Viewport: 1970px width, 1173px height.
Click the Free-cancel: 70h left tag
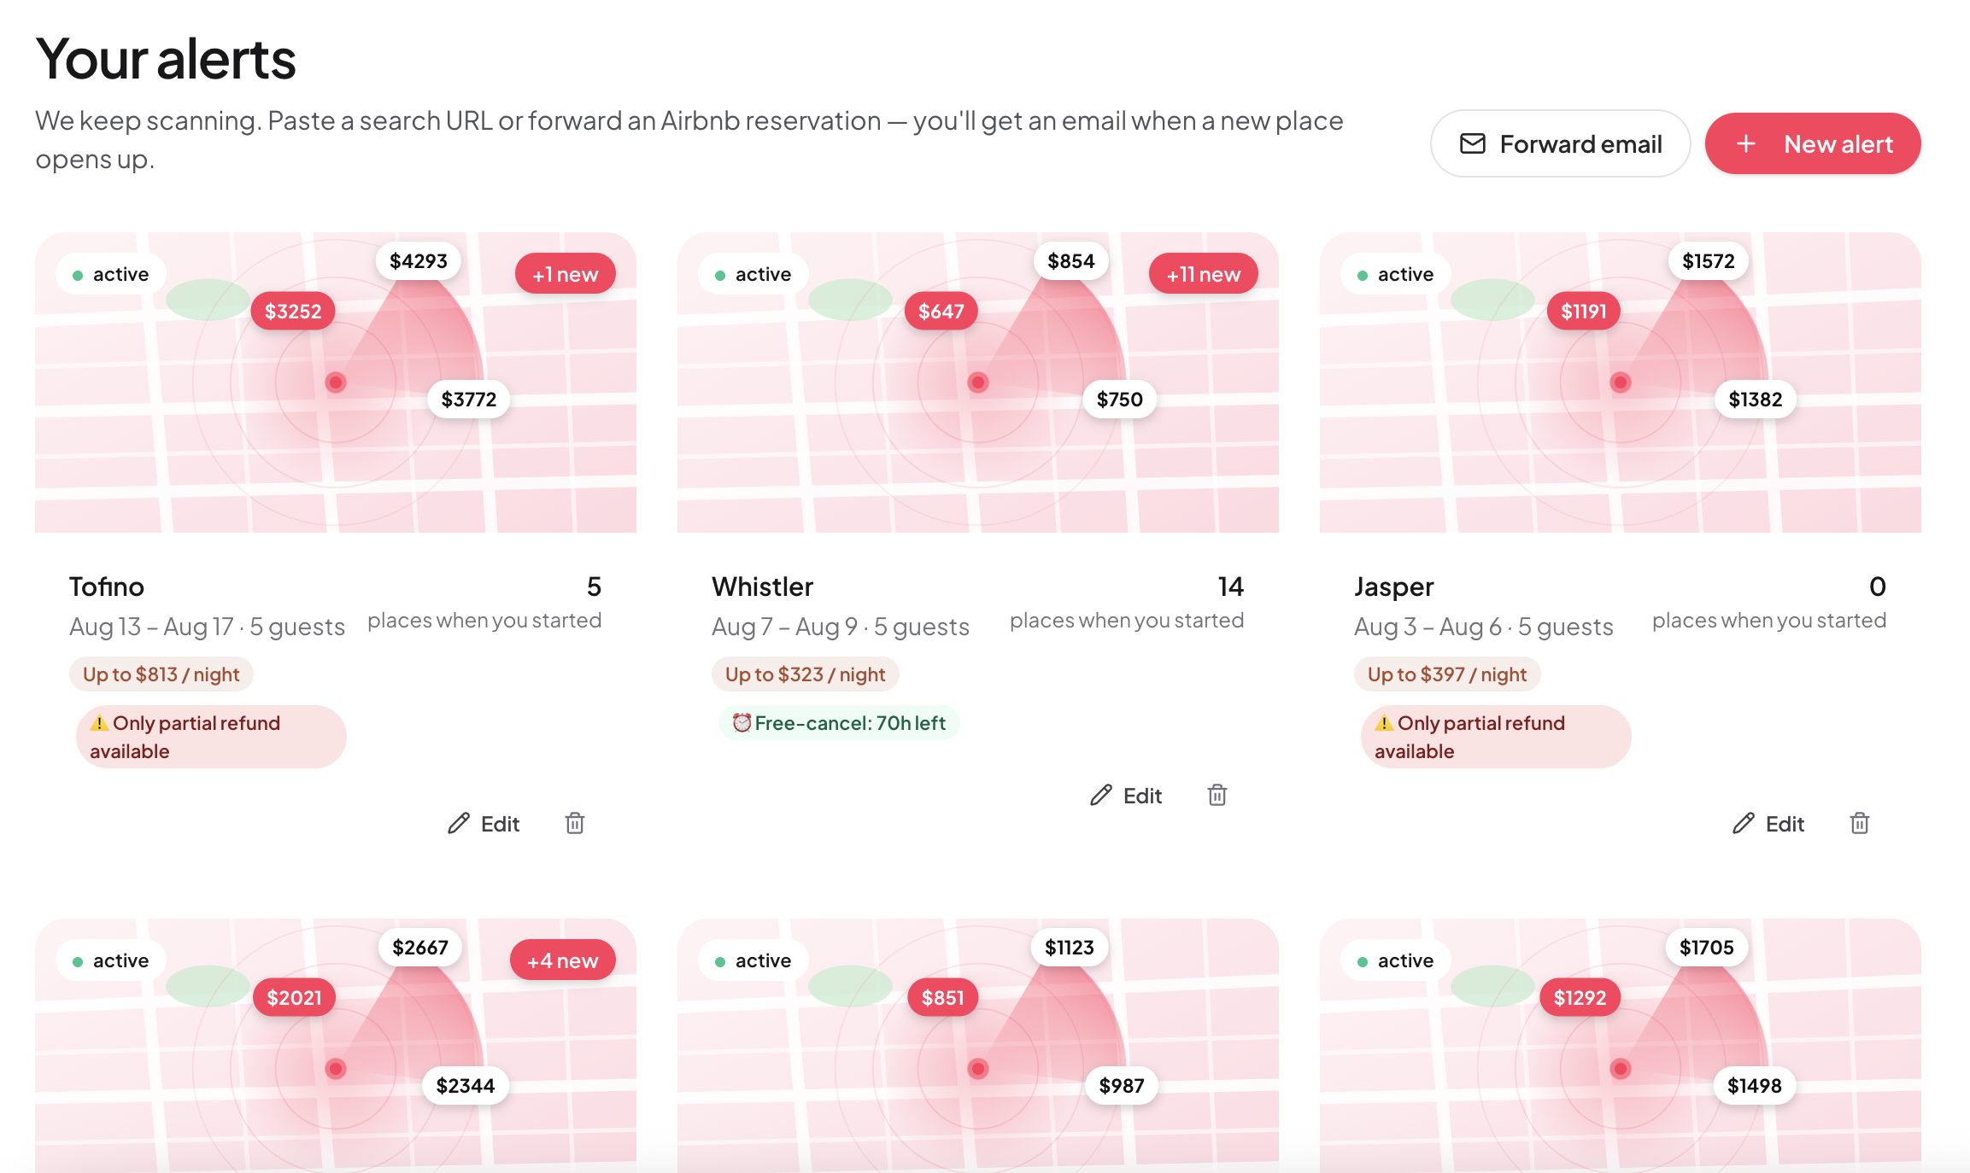pos(839,723)
